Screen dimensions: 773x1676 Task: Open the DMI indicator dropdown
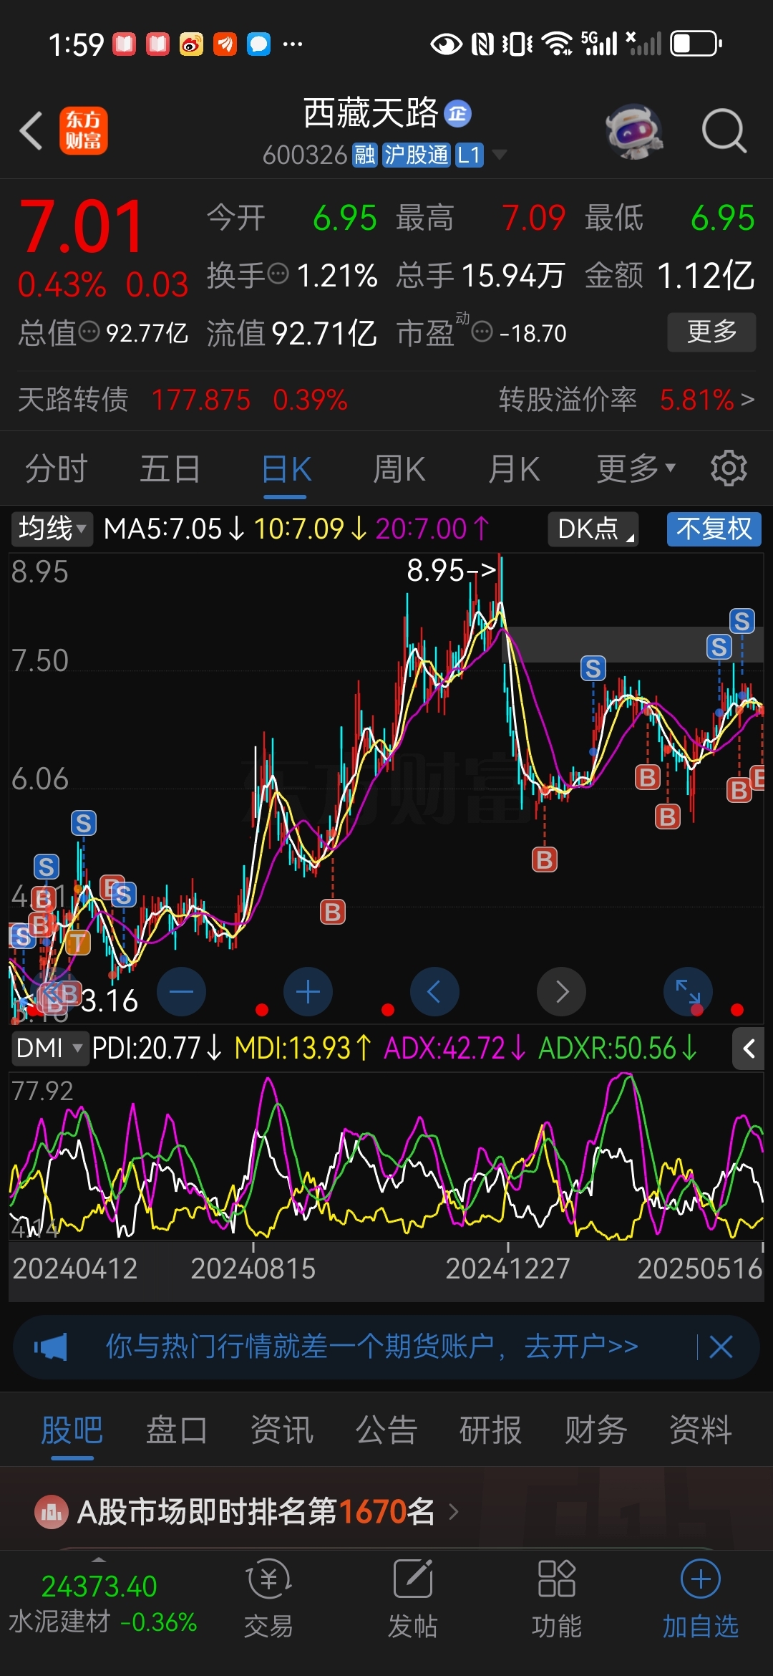49,1049
